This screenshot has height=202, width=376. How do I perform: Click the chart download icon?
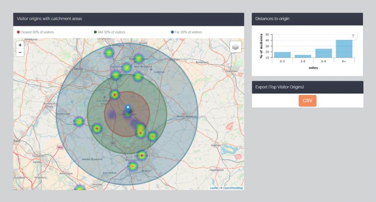(x=353, y=36)
